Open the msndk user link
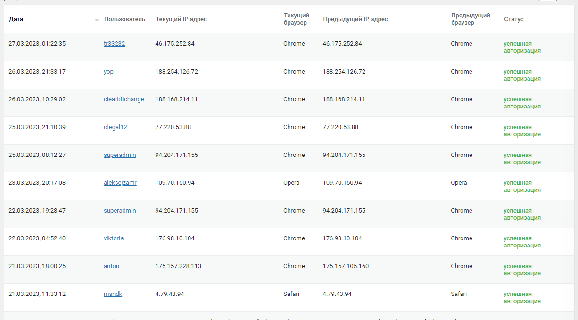Viewport: 578px width, 320px height. [113, 294]
